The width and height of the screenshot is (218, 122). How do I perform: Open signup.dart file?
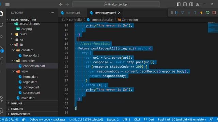[31, 87]
